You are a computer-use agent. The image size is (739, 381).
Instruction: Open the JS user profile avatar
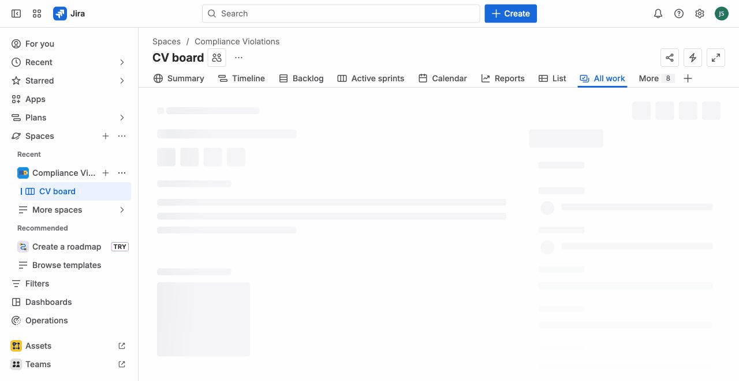click(722, 13)
